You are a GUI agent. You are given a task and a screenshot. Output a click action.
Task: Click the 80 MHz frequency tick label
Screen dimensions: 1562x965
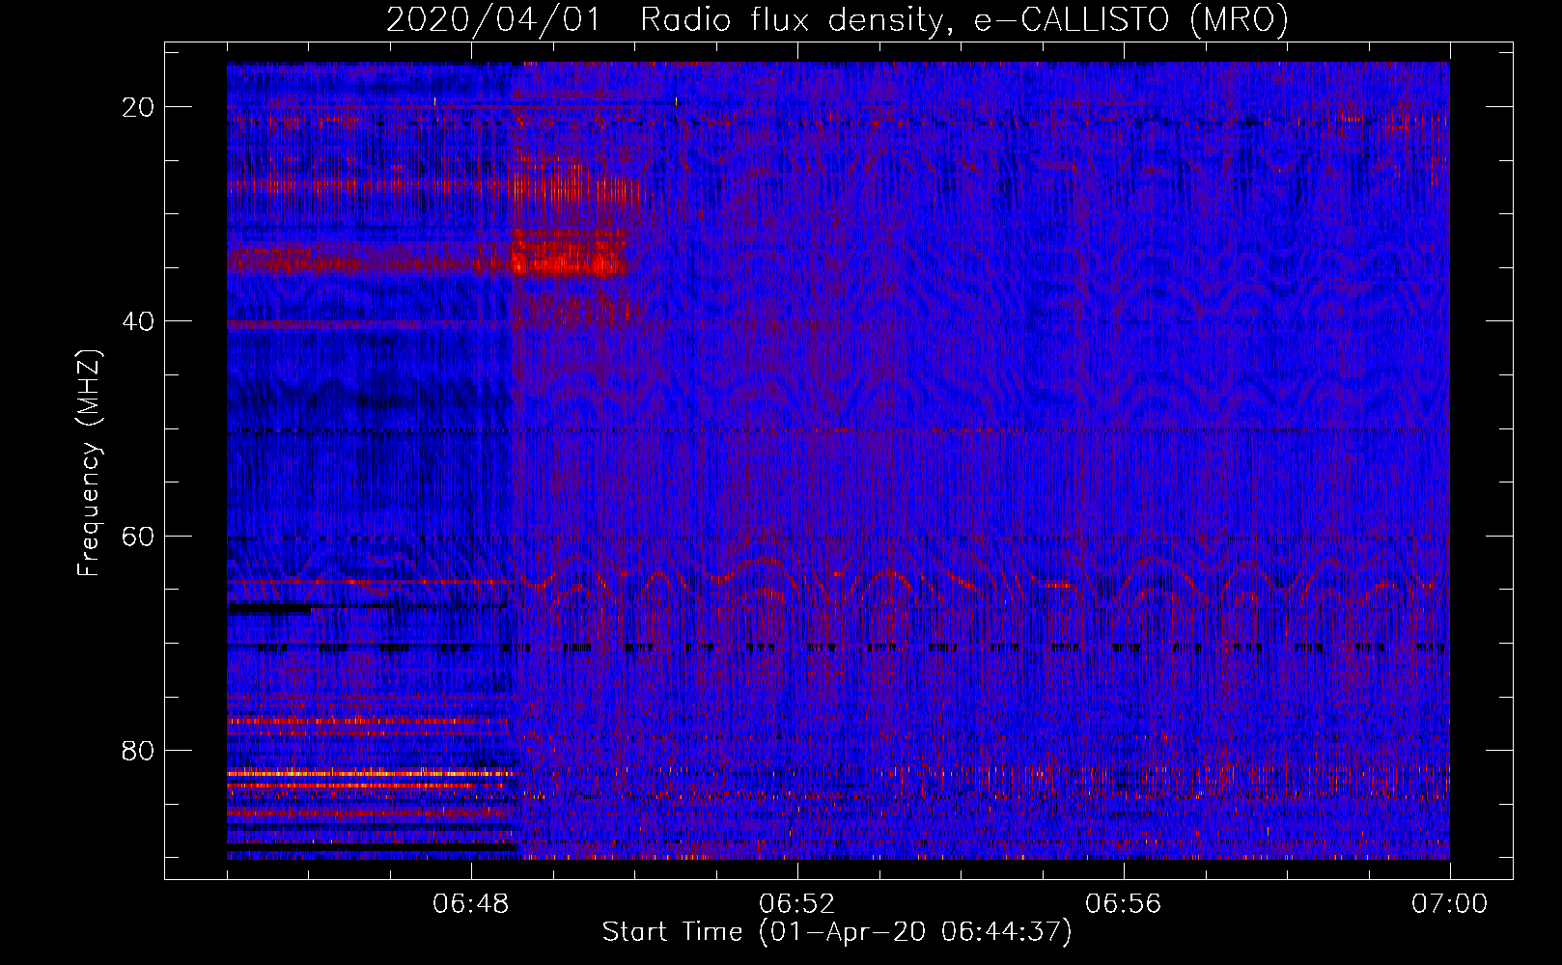pyautogui.click(x=138, y=751)
